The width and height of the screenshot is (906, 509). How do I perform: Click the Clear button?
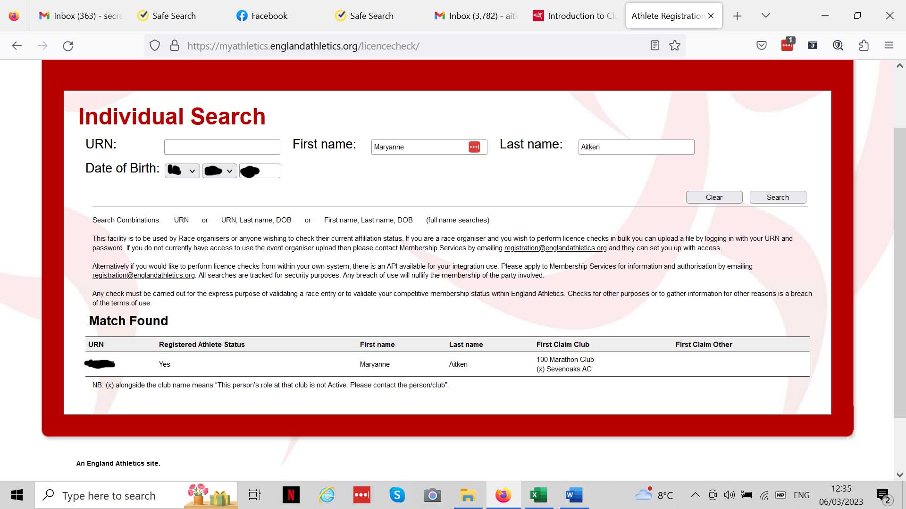tap(714, 197)
